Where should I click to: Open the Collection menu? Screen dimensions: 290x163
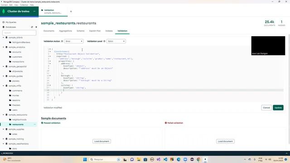pos(24,5)
